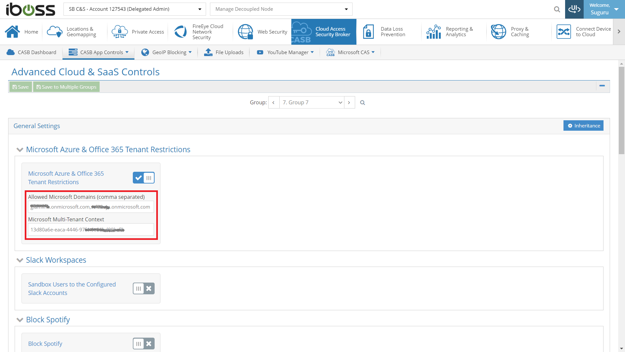
Task: Click Save to Multiple Groups button
Action: (x=66, y=87)
